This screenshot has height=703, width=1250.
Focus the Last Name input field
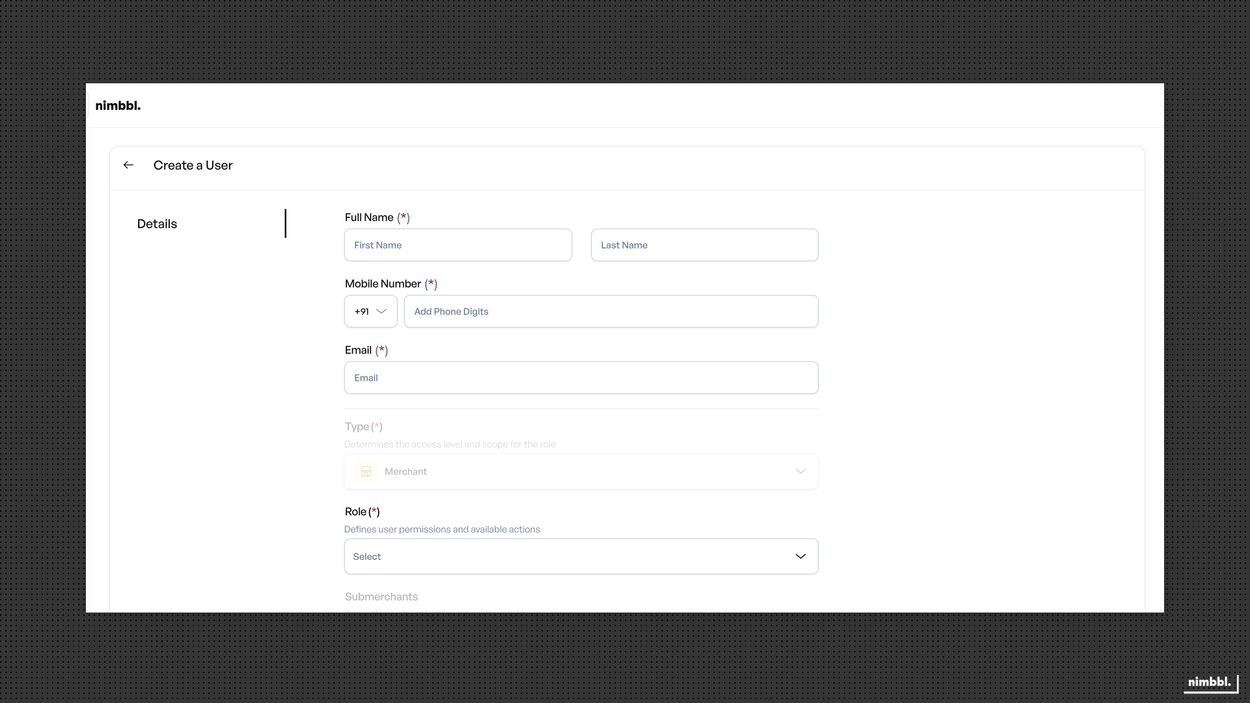click(704, 245)
